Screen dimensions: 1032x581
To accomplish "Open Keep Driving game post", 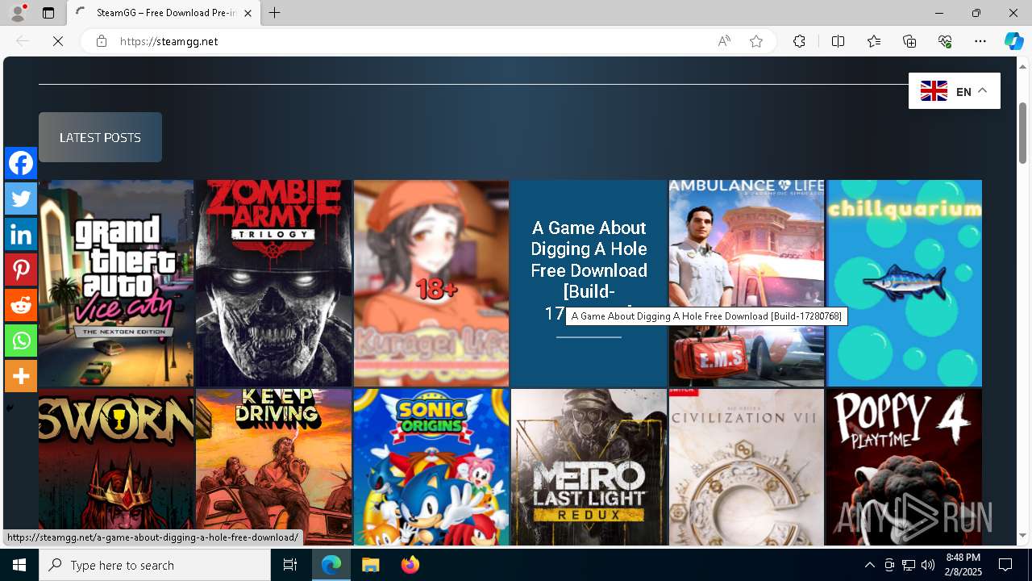I will pos(273,467).
